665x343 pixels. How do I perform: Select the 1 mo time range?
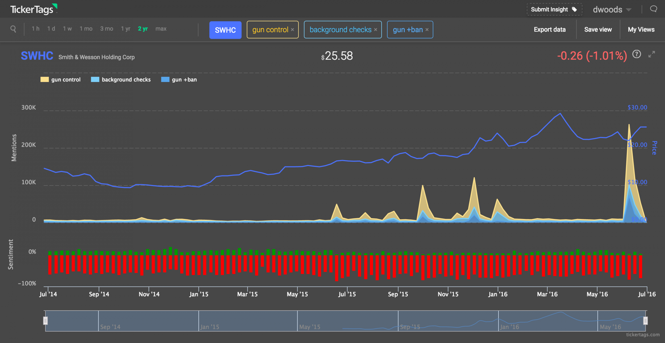(x=86, y=29)
